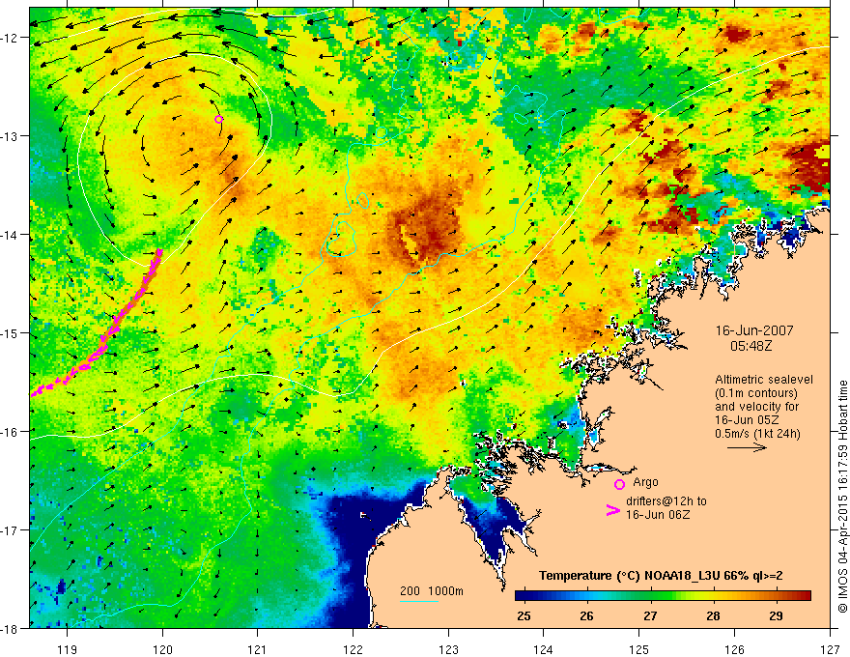Screen dimensions: 850x657
Task: Click the velocity scale arrow in legend
Action: [747, 447]
